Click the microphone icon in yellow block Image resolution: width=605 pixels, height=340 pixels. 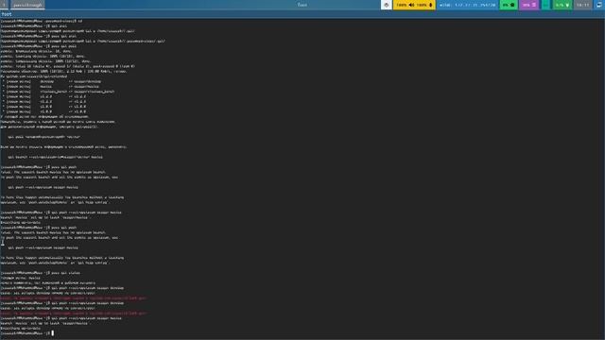point(431,5)
